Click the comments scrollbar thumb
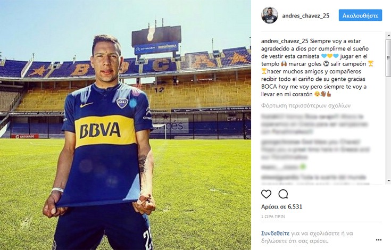This screenshot has height=250, width=391. pos(388,58)
